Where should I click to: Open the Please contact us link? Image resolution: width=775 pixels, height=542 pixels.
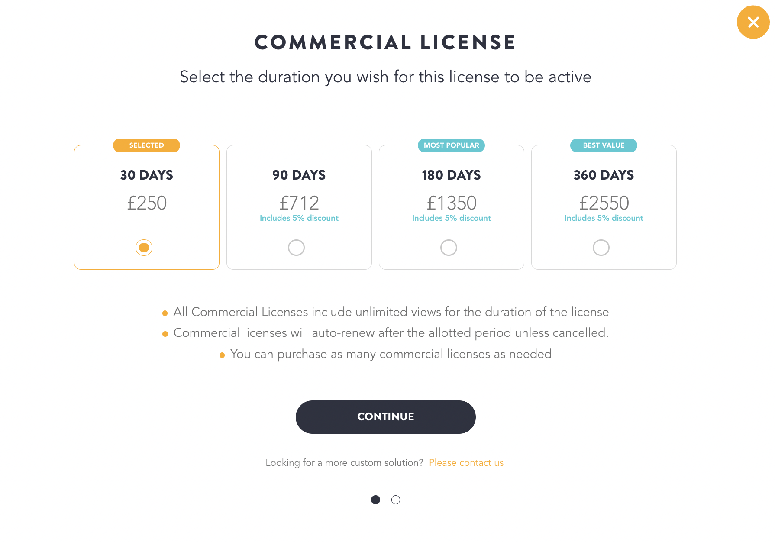coord(466,463)
